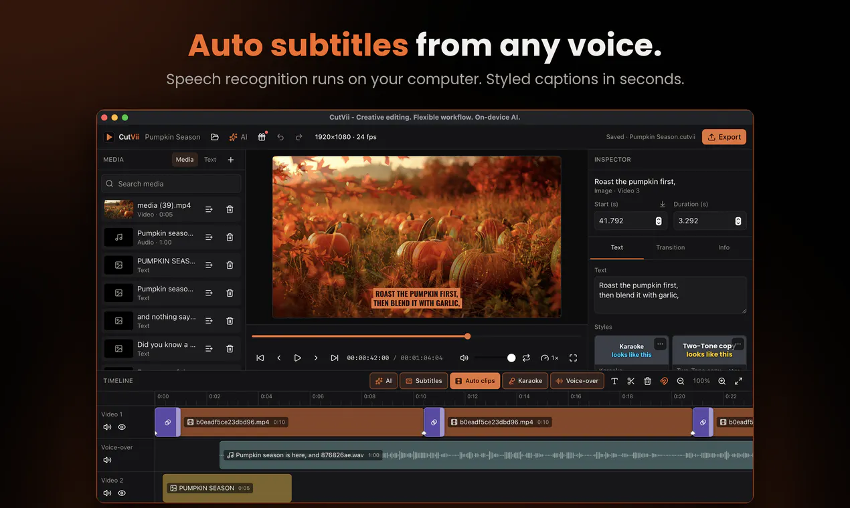The width and height of the screenshot is (850, 508).
Task: Open project folder icon in top toolbar
Action: 215,137
